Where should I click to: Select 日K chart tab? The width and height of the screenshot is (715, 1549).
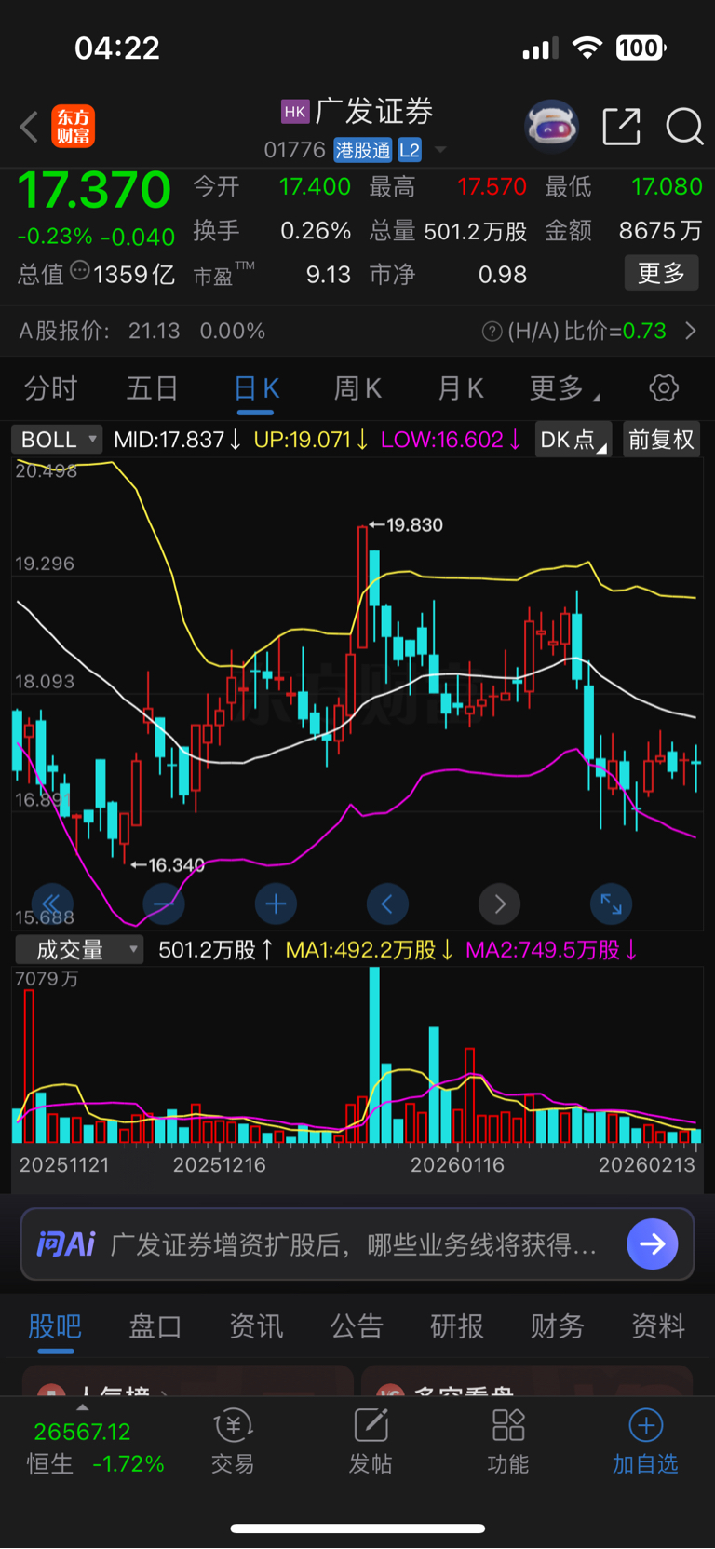(x=256, y=388)
